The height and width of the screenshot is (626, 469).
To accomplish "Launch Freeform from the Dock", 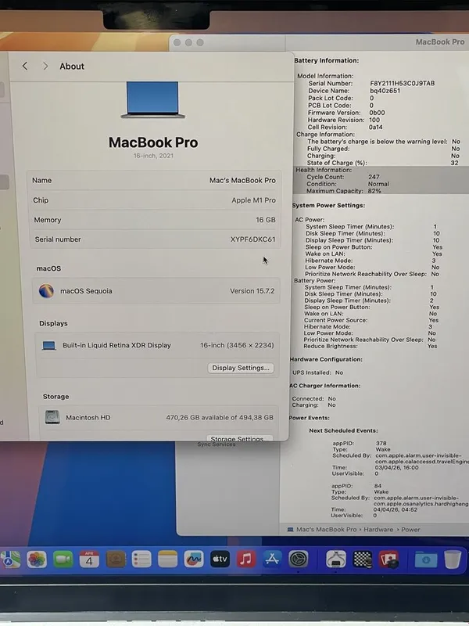I will tap(194, 559).
